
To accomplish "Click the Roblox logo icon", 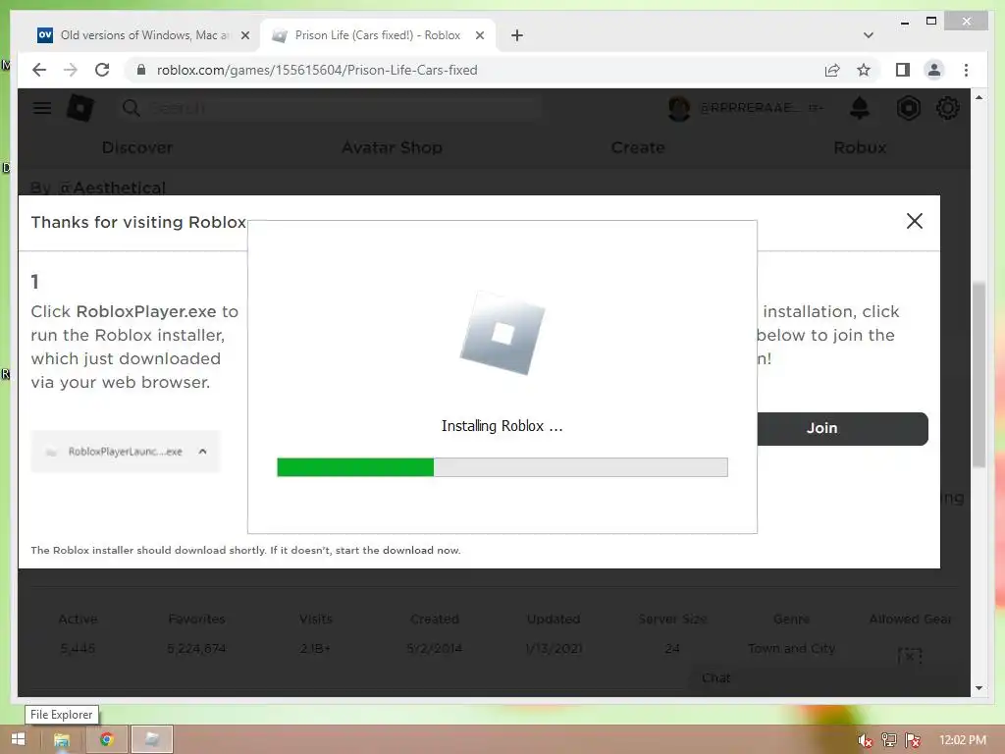I will [80, 108].
